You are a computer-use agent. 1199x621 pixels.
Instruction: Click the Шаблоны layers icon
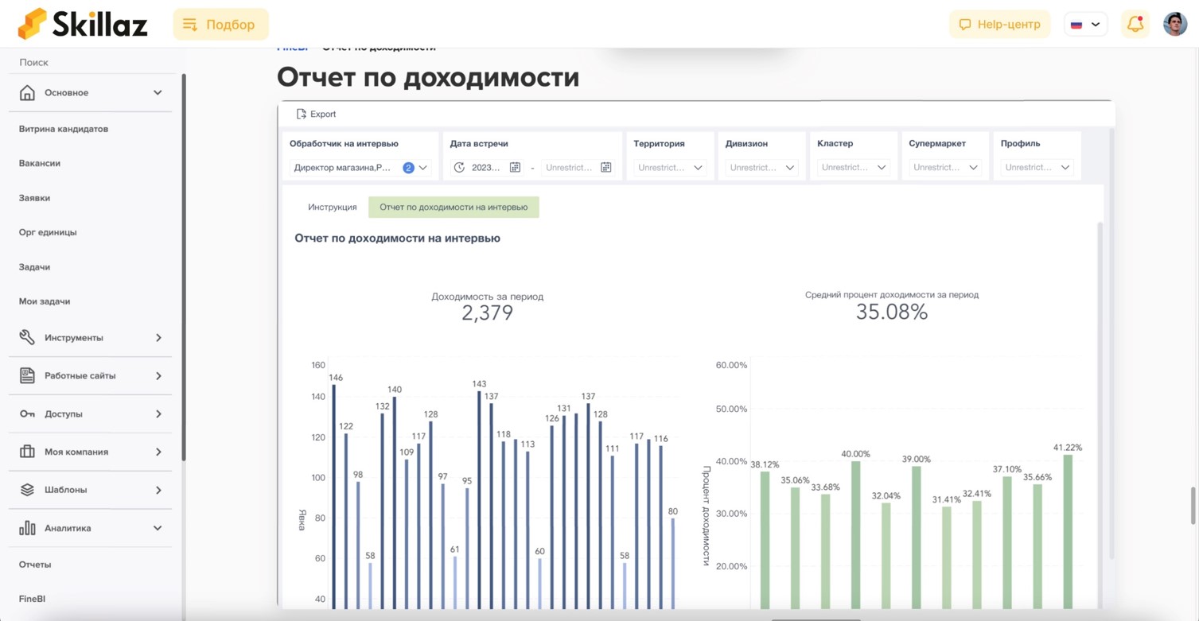(26, 489)
